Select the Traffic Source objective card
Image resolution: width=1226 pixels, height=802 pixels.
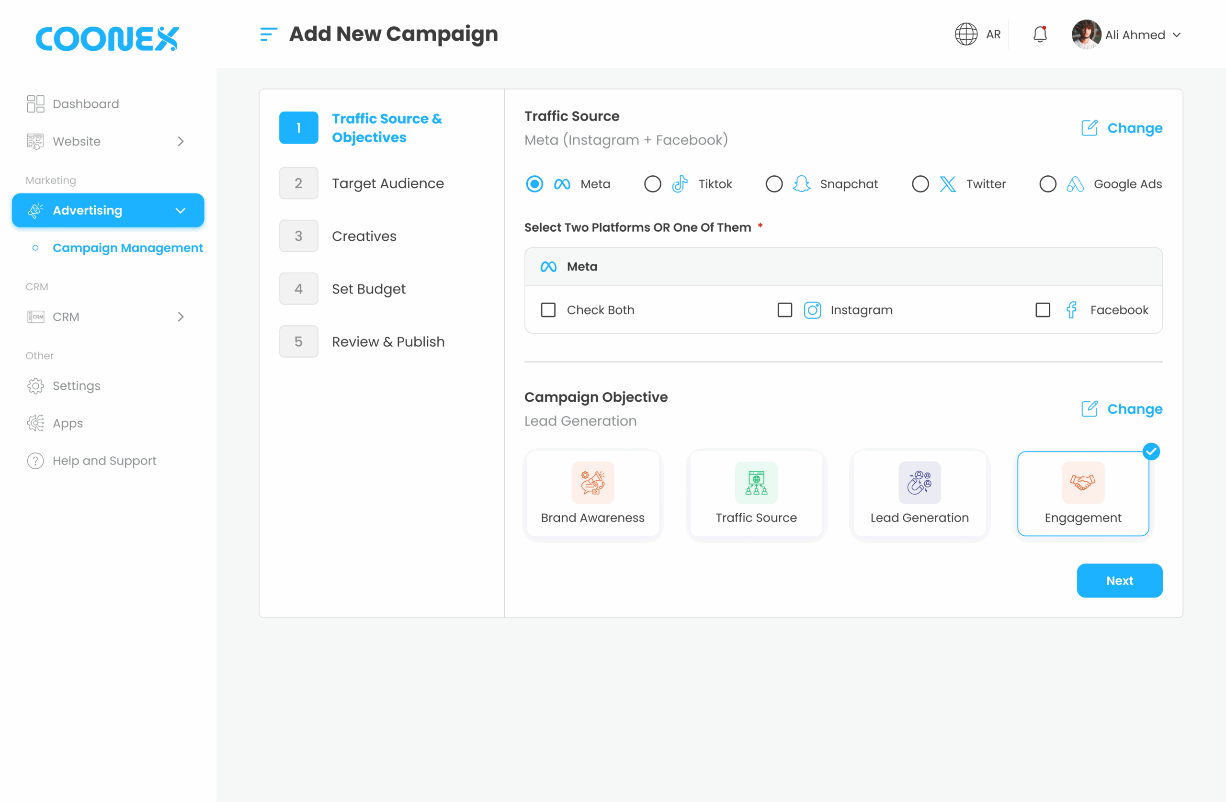(756, 494)
